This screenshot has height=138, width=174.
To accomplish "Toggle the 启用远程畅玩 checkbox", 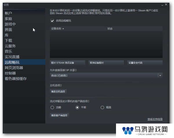I will coord(52,21).
